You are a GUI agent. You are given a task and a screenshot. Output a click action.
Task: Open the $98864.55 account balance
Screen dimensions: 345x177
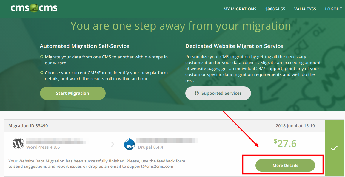(275, 9)
